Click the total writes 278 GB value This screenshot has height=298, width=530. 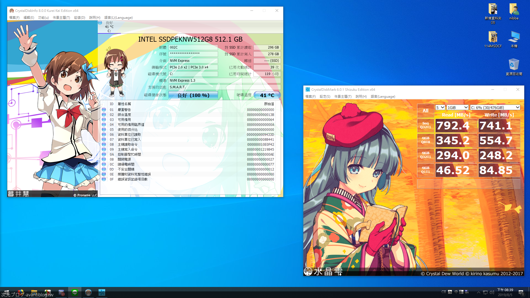[x=267, y=54]
